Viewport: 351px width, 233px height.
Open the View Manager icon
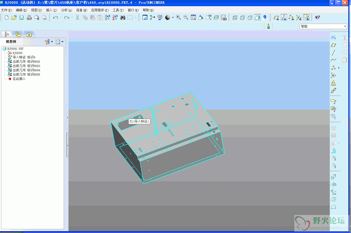[x=224, y=17]
